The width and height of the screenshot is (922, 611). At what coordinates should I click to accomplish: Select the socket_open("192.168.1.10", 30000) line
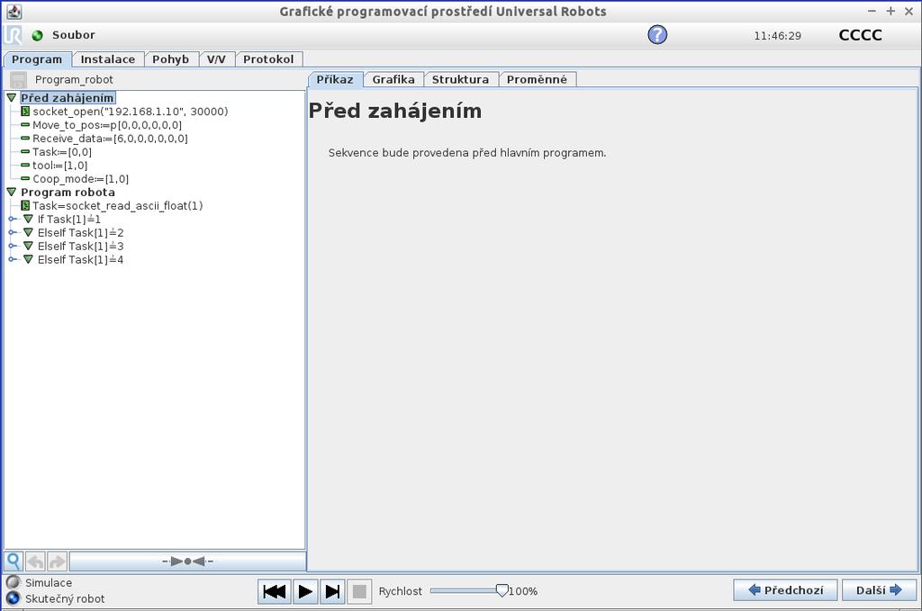(130, 111)
